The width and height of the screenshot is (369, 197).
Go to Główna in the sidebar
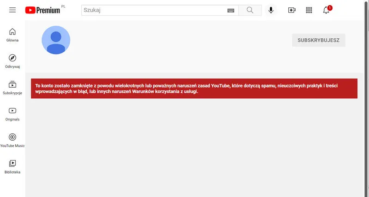coord(12,35)
